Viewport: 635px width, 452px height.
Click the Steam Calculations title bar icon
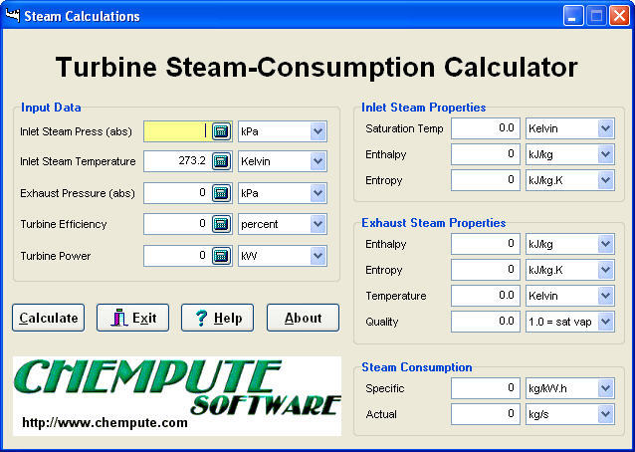click(x=13, y=16)
